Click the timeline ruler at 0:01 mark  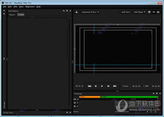[134, 99]
